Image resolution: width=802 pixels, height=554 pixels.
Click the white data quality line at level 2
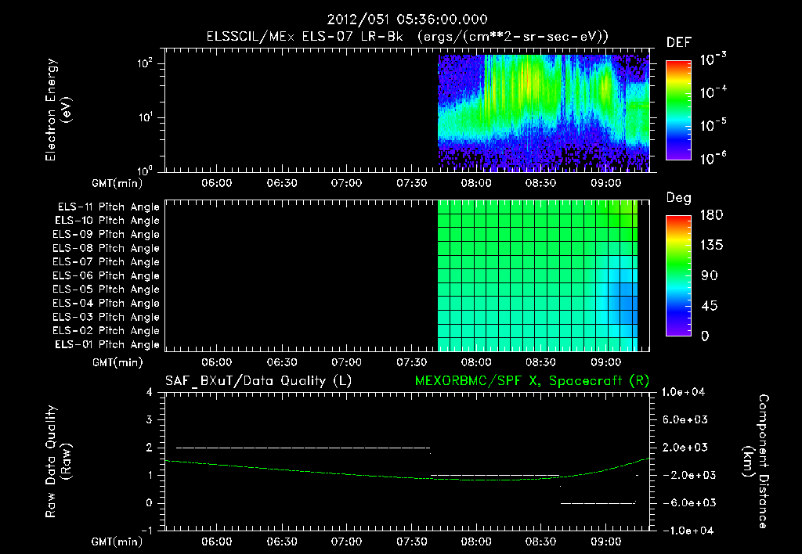tap(303, 448)
